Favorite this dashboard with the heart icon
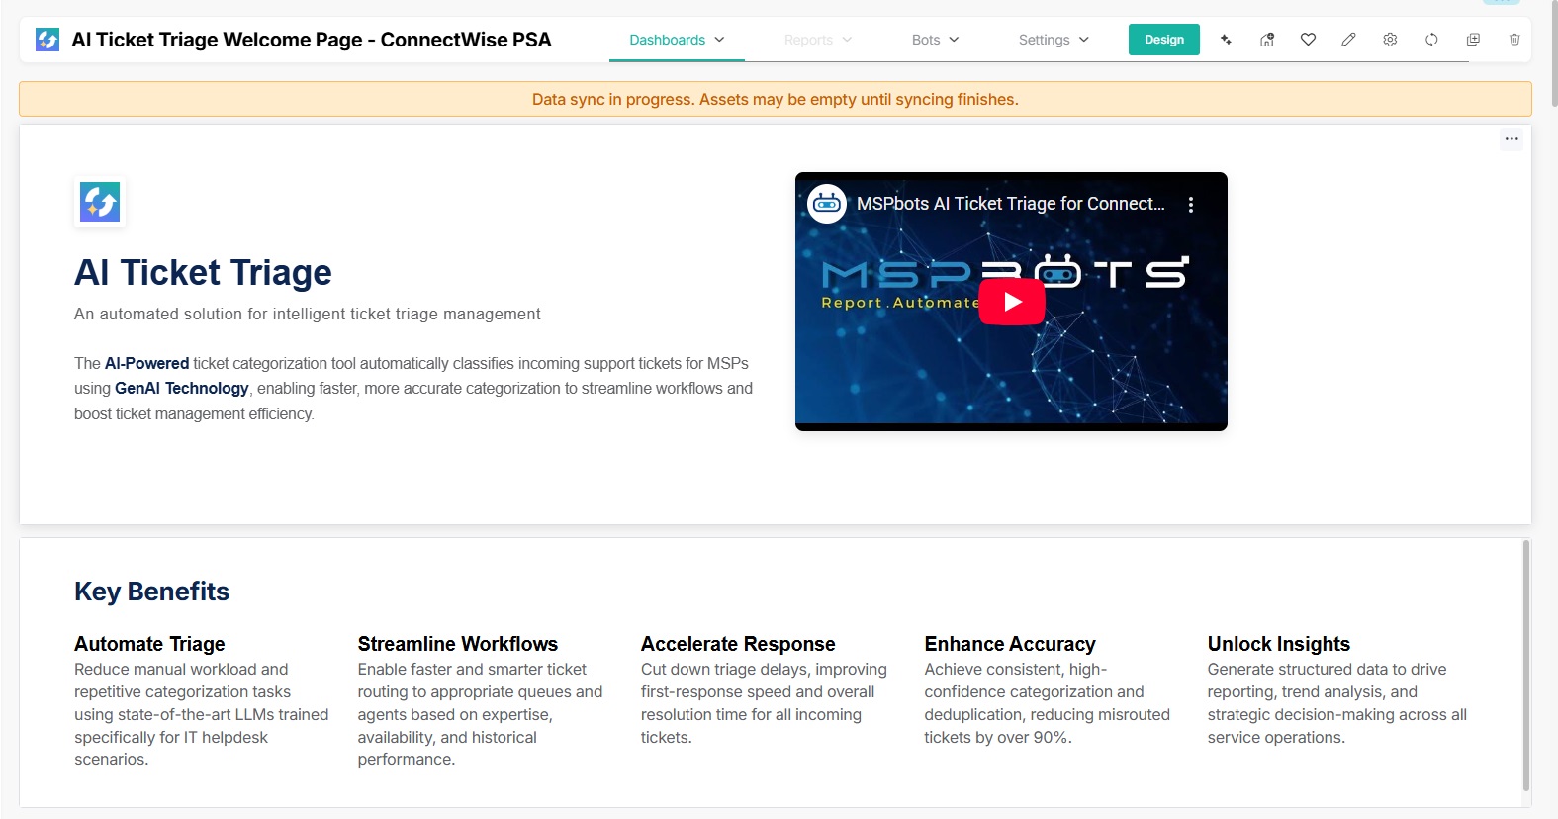Viewport: 1558px width, 819px height. click(1308, 40)
